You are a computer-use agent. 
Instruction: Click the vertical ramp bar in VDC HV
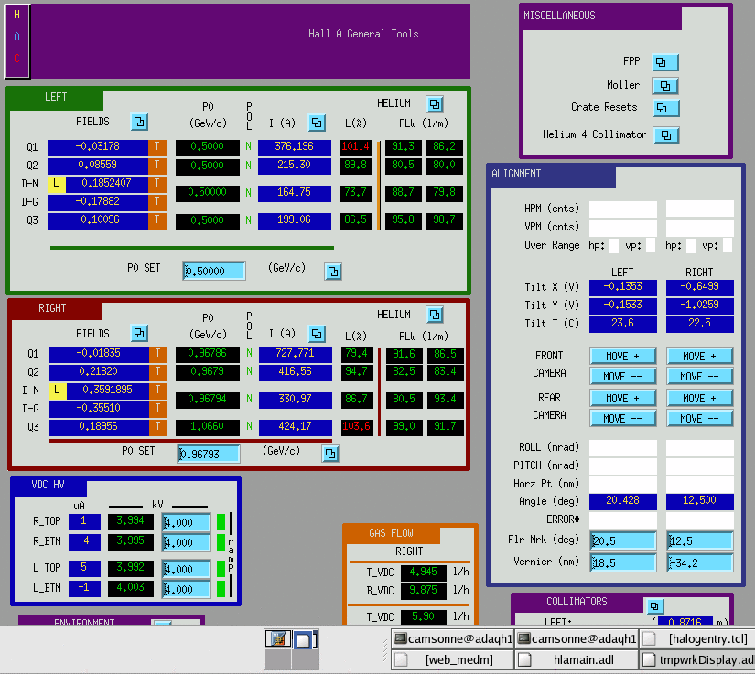[232, 555]
